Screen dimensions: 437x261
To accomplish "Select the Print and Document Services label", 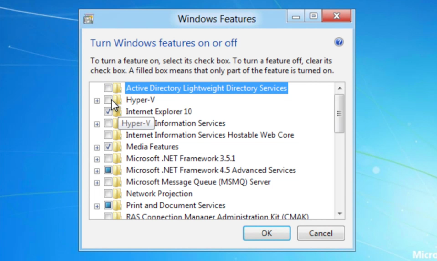I will click(175, 206).
